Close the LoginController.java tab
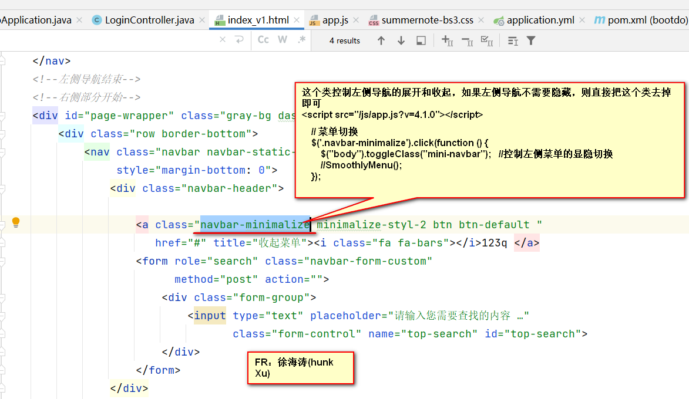 coord(201,20)
